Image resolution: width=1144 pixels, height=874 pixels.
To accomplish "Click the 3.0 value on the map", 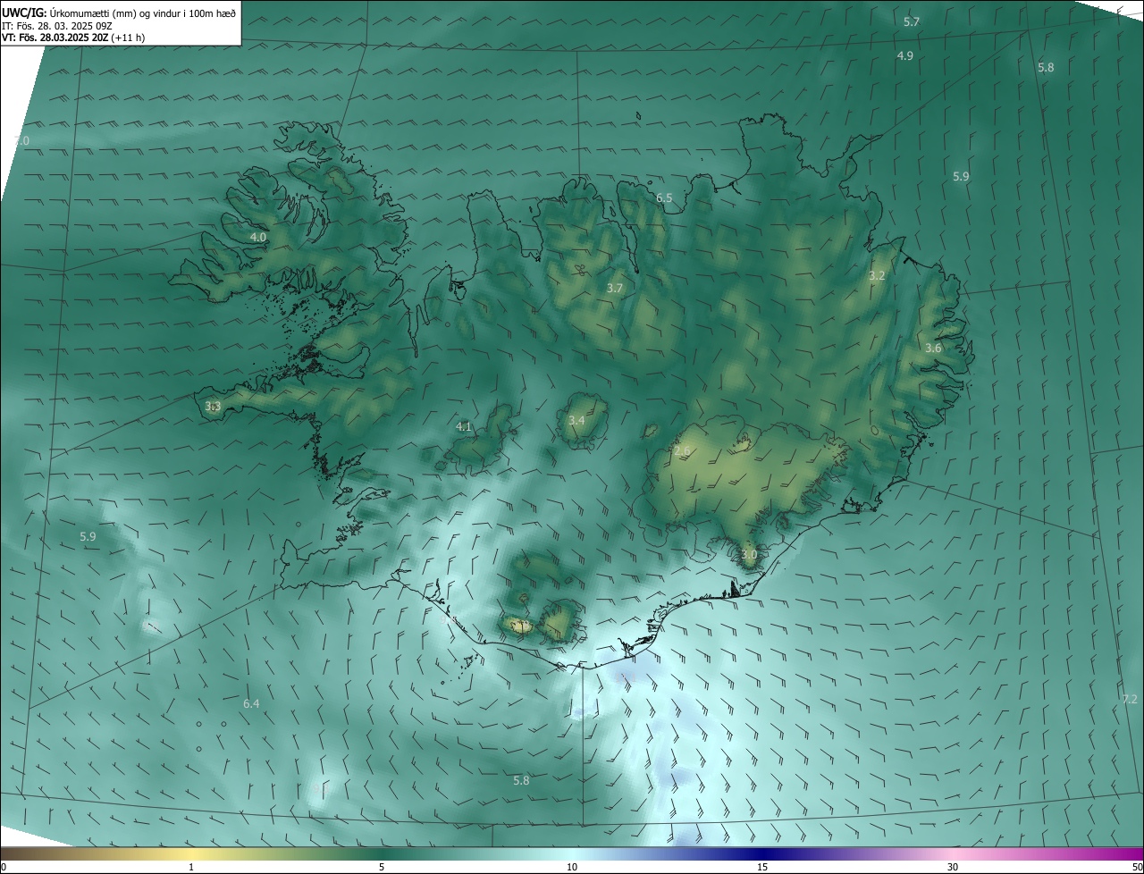I will 749,555.
